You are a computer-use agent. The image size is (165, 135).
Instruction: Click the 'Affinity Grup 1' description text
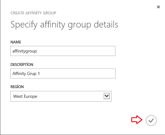pyautogui.click(x=26, y=73)
